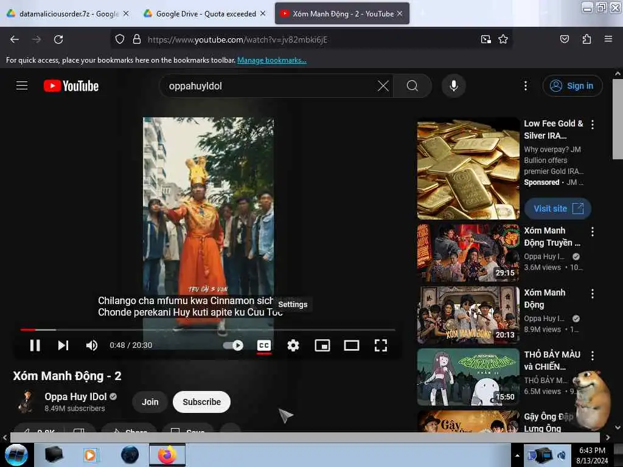
Task: Clear the search query with X
Action: point(383,86)
